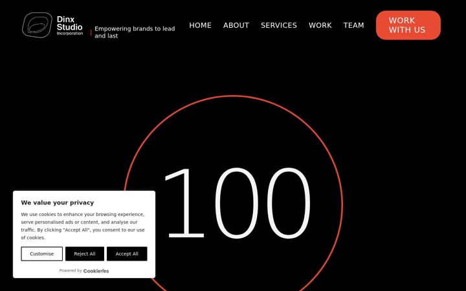This screenshot has width=466, height=291.
Task: Click the large 100 counter number
Action: (x=237, y=204)
